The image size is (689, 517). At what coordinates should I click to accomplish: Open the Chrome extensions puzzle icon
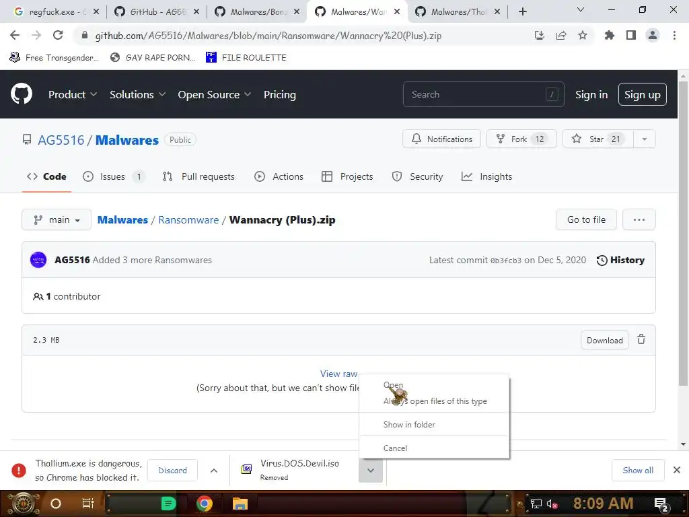pos(610,36)
